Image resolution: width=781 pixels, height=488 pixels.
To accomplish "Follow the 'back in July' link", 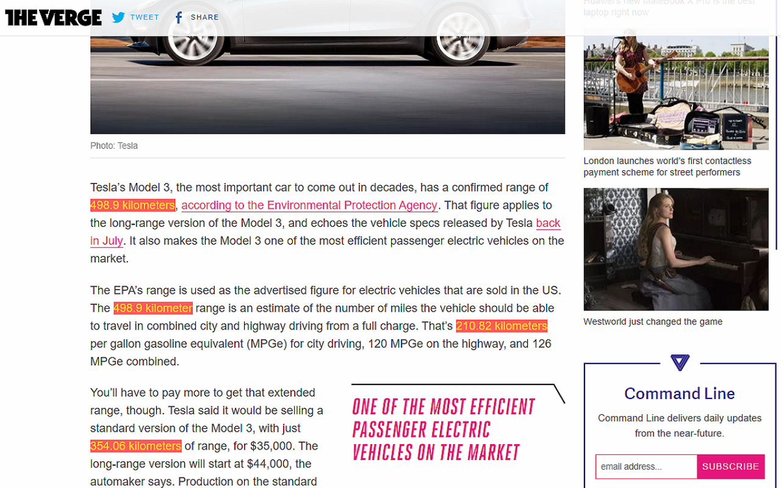I will (325, 232).
